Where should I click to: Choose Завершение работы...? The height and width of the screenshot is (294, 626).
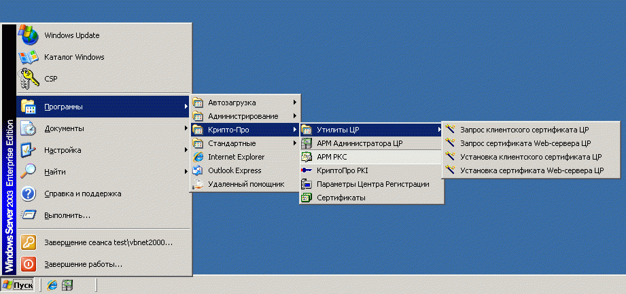pos(104,264)
